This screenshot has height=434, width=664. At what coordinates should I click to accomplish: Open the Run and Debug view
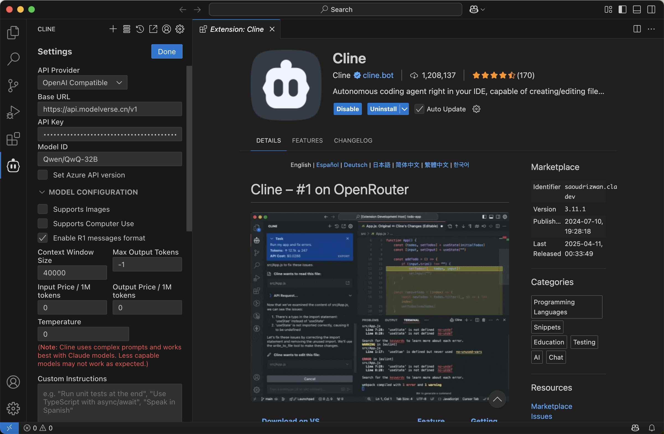(13, 112)
